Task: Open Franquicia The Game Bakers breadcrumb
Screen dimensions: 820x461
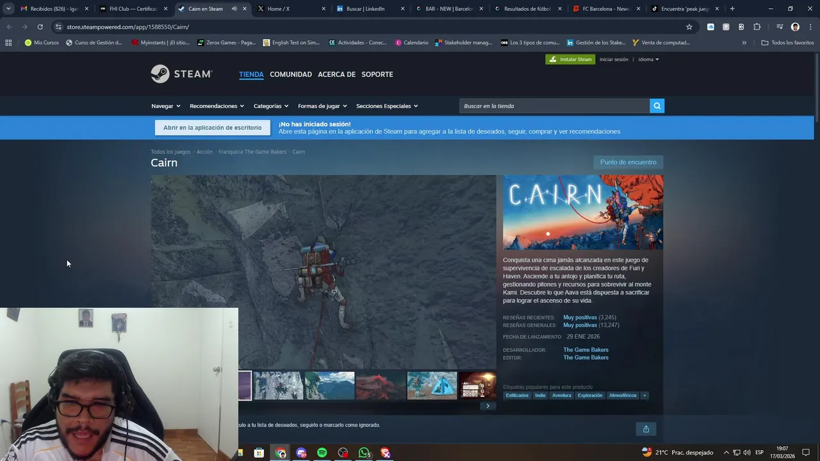Action: [x=252, y=152]
